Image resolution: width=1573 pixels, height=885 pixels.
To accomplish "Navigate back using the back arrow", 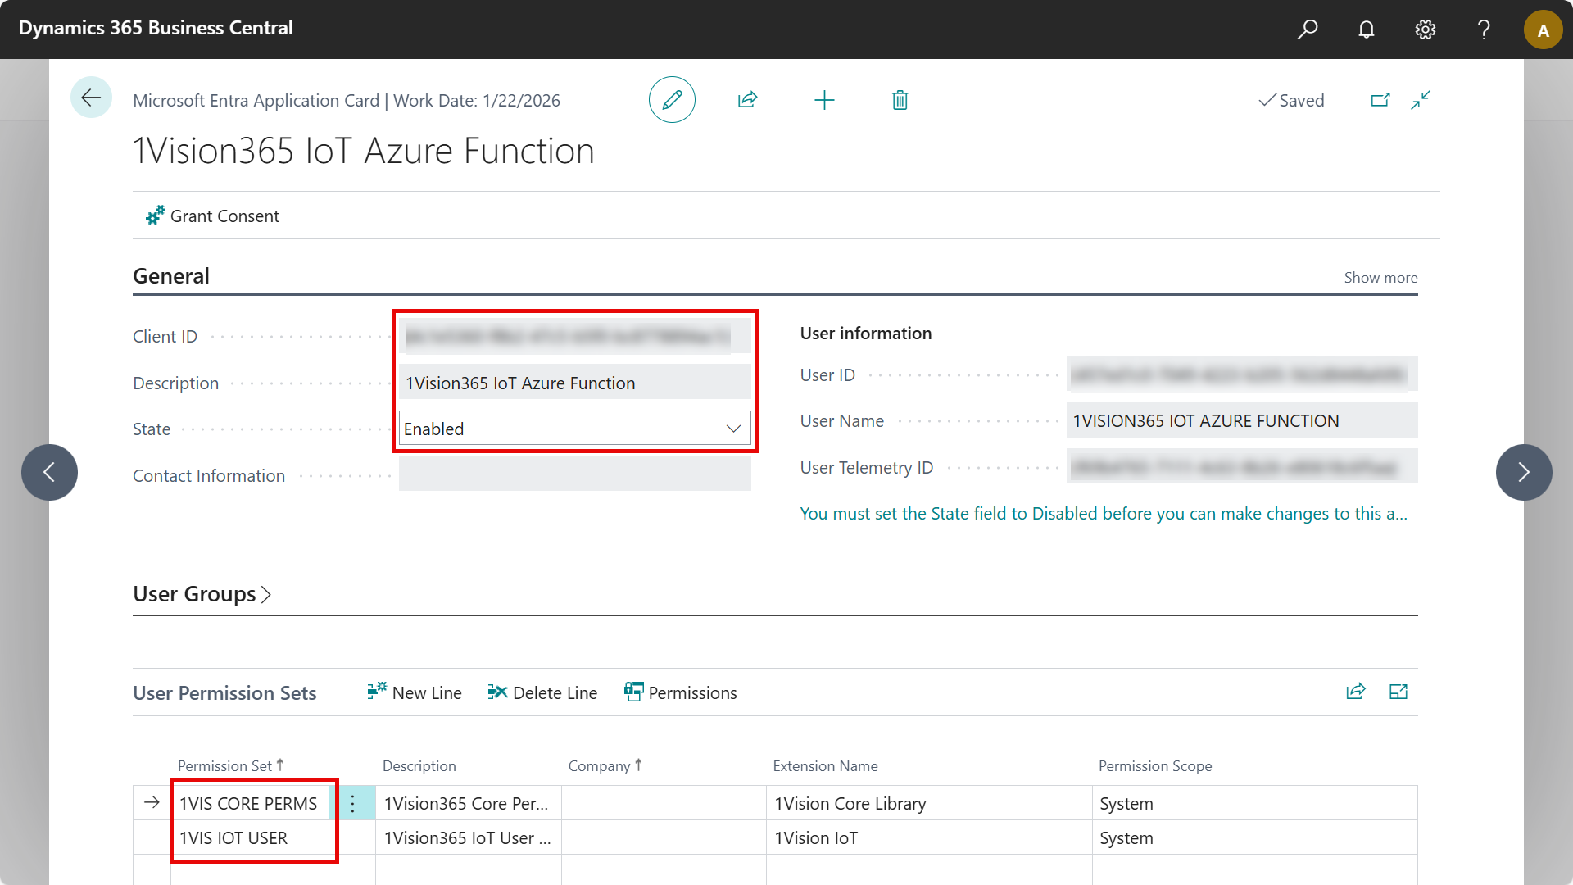I will click(x=91, y=97).
